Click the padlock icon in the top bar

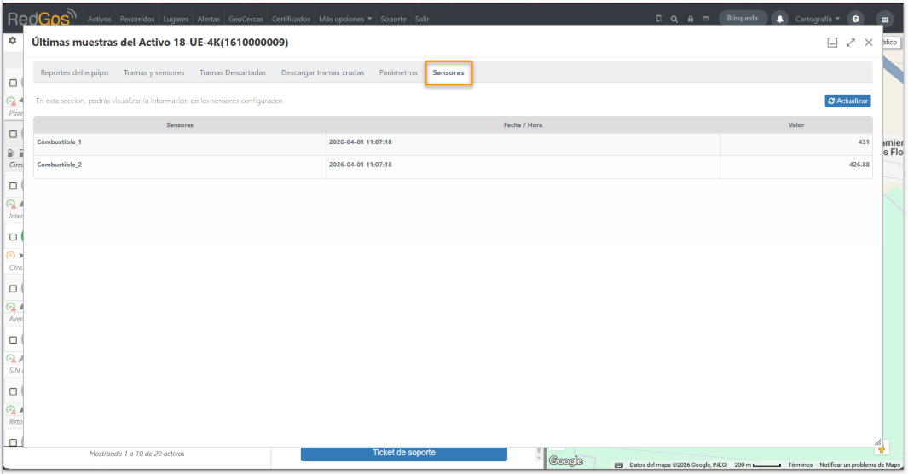(x=691, y=19)
